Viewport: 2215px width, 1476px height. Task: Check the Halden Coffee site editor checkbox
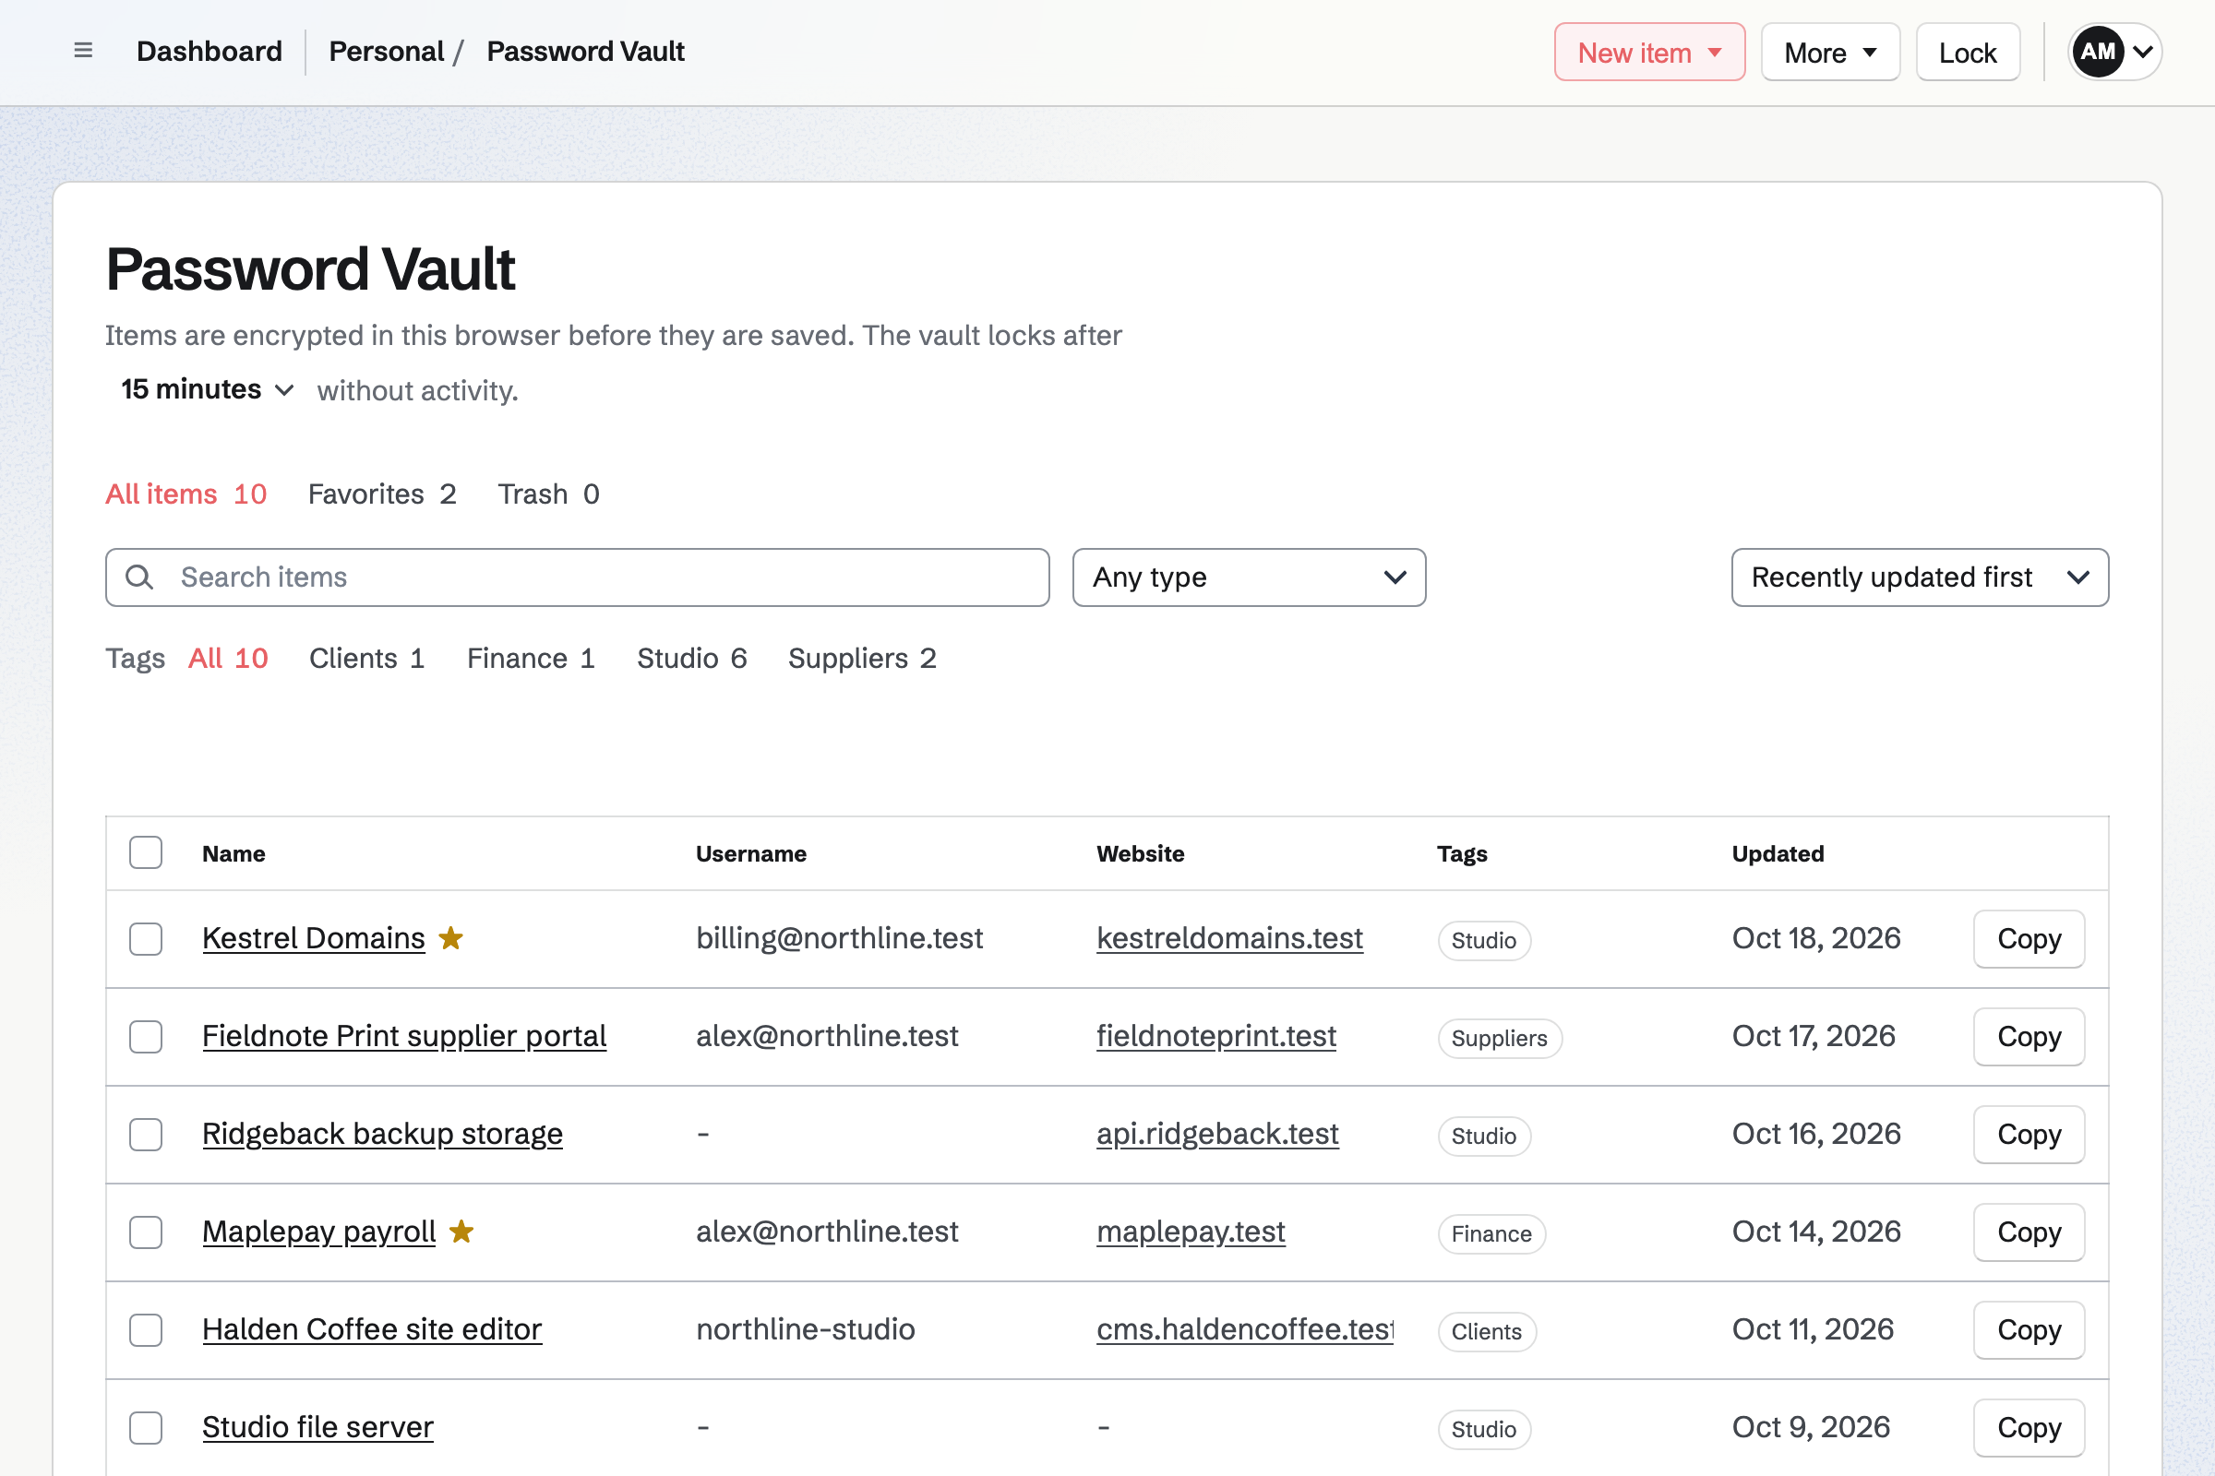coord(146,1330)
